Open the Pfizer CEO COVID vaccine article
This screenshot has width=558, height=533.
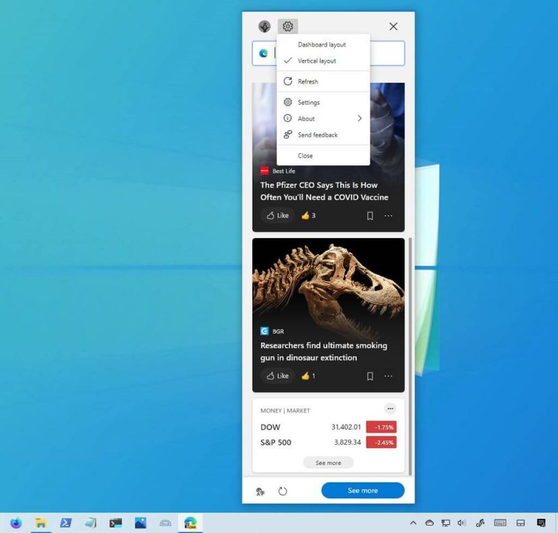(324, 191)
